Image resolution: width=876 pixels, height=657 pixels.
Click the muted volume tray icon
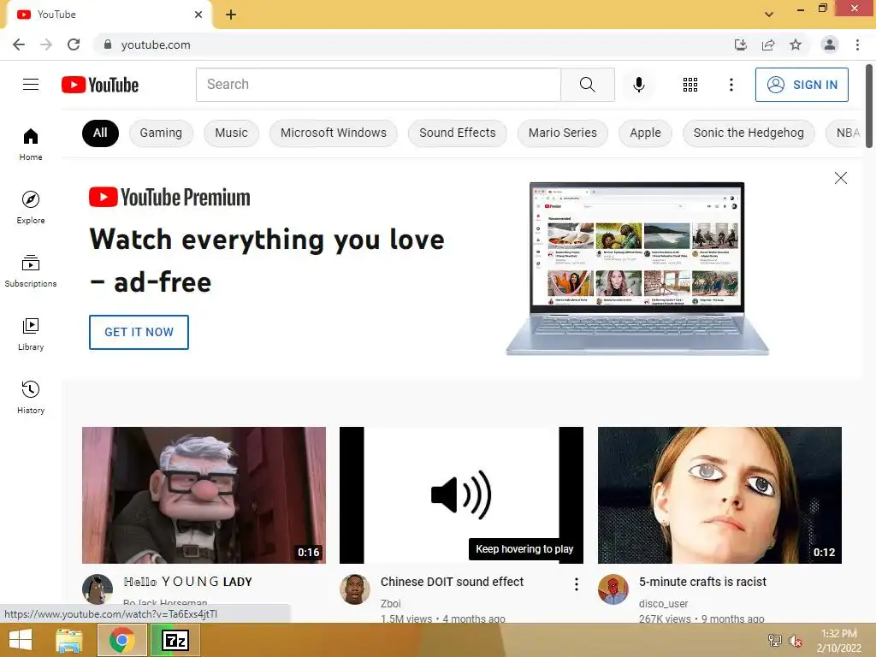click(795, 640)
